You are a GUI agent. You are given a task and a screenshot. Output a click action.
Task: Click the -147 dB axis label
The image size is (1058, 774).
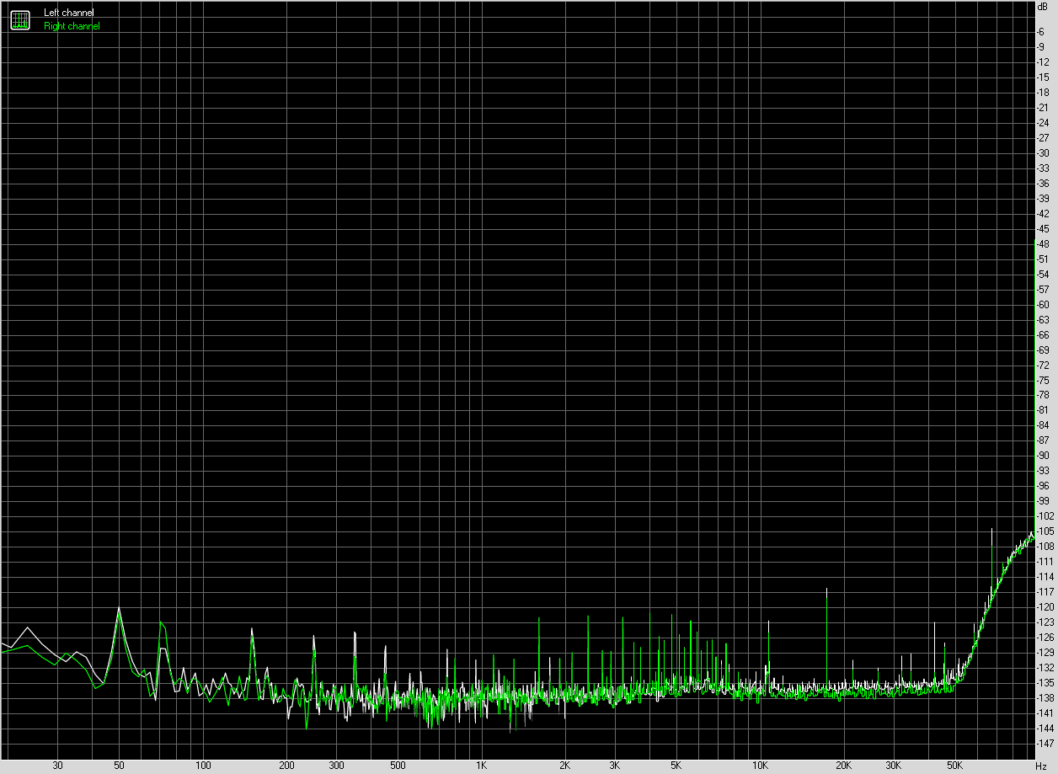click(x=1045, y=744)
